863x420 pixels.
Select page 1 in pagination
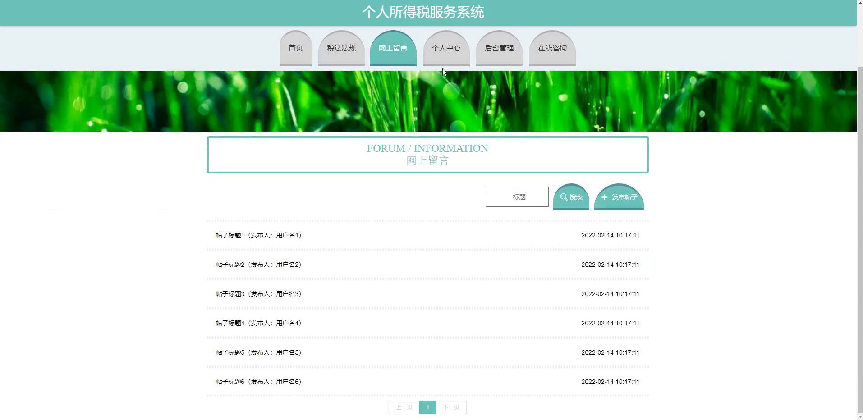tap(427, 407)
